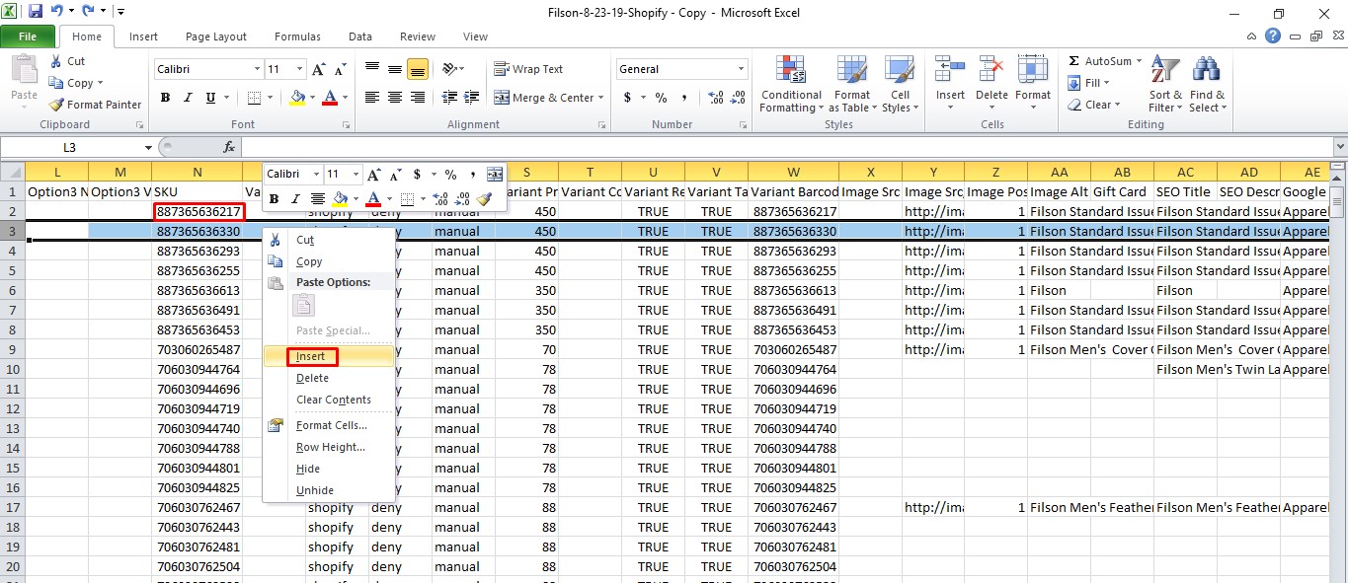
Task: Click the Find & Select button
Action: [x=1207, y=85]
